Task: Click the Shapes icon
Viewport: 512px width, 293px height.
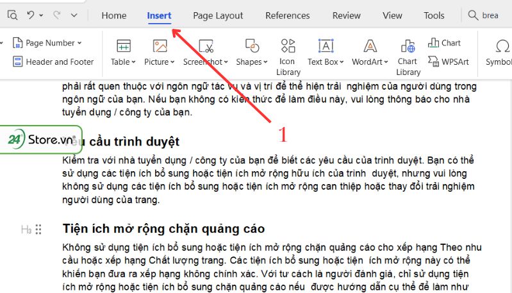Action: 252,46
